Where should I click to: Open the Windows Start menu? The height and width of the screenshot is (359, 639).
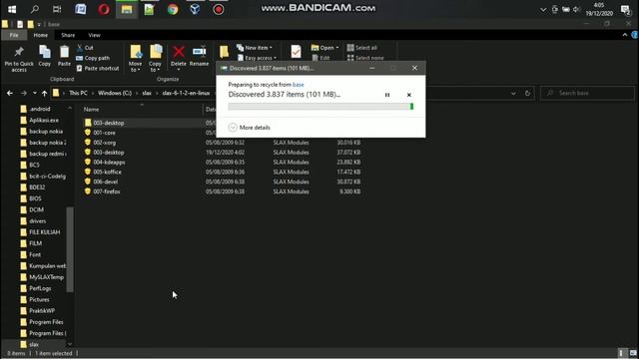coord(12,9)
